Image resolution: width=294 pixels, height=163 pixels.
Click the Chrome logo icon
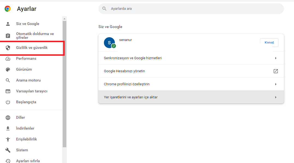[8, 9]
